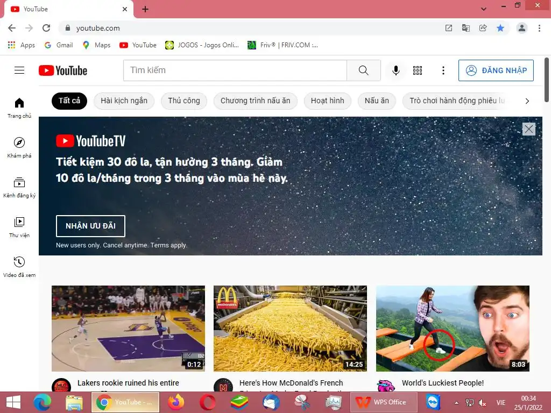Screen dimensions: 551x413
Task: Open the Gmail bookmark
Action: [x=58, y=45]
